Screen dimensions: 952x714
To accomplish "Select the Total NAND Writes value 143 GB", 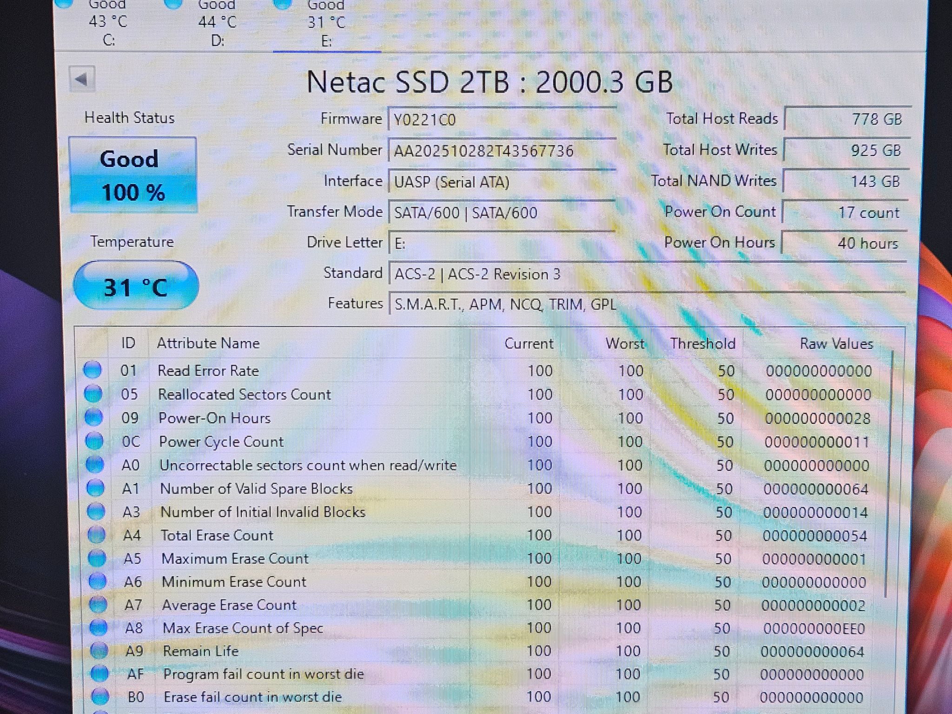I will click(x=846, y=181).
